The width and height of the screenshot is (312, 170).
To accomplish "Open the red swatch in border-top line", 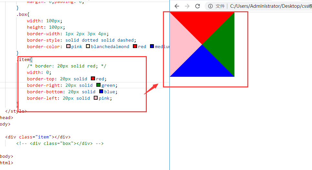I will (93, 78).
